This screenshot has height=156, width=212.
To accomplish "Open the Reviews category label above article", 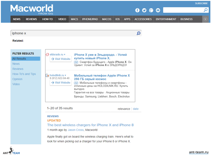I will click(53, 116).
